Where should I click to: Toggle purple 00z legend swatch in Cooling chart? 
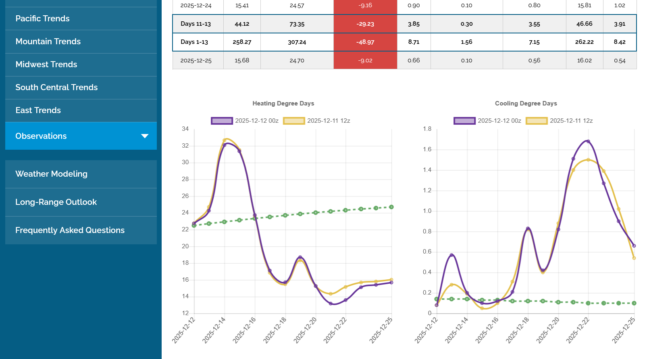point(464,121)
